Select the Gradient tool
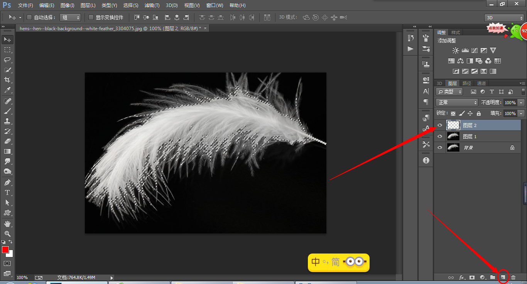 click(x=7, y=151)
